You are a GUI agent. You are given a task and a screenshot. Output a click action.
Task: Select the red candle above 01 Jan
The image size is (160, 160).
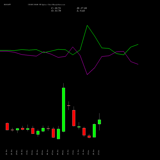[33, 131]
